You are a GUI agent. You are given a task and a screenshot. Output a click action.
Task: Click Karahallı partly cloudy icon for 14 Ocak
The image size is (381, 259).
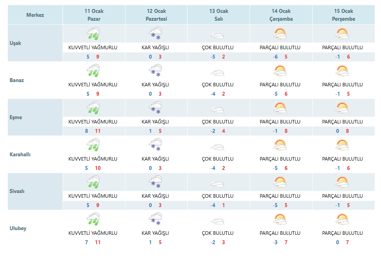coord(280,145)
